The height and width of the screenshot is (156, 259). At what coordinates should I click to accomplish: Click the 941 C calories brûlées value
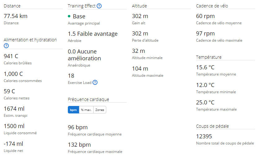pos(11,56)
